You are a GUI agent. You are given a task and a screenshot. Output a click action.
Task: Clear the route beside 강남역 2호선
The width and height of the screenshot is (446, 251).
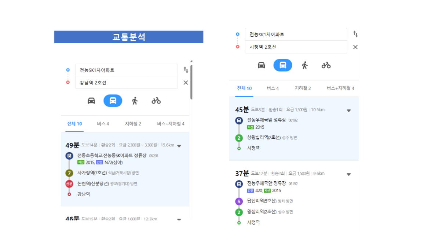pyautogui.click(x=186, y=83)
